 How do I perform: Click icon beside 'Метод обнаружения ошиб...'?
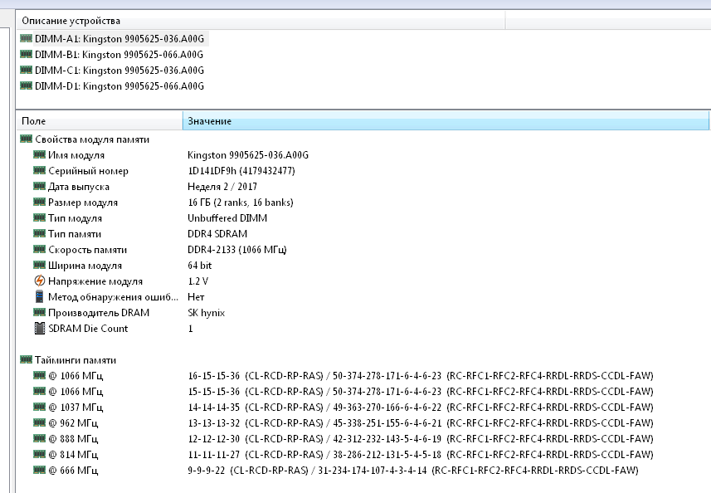point(40,296)
